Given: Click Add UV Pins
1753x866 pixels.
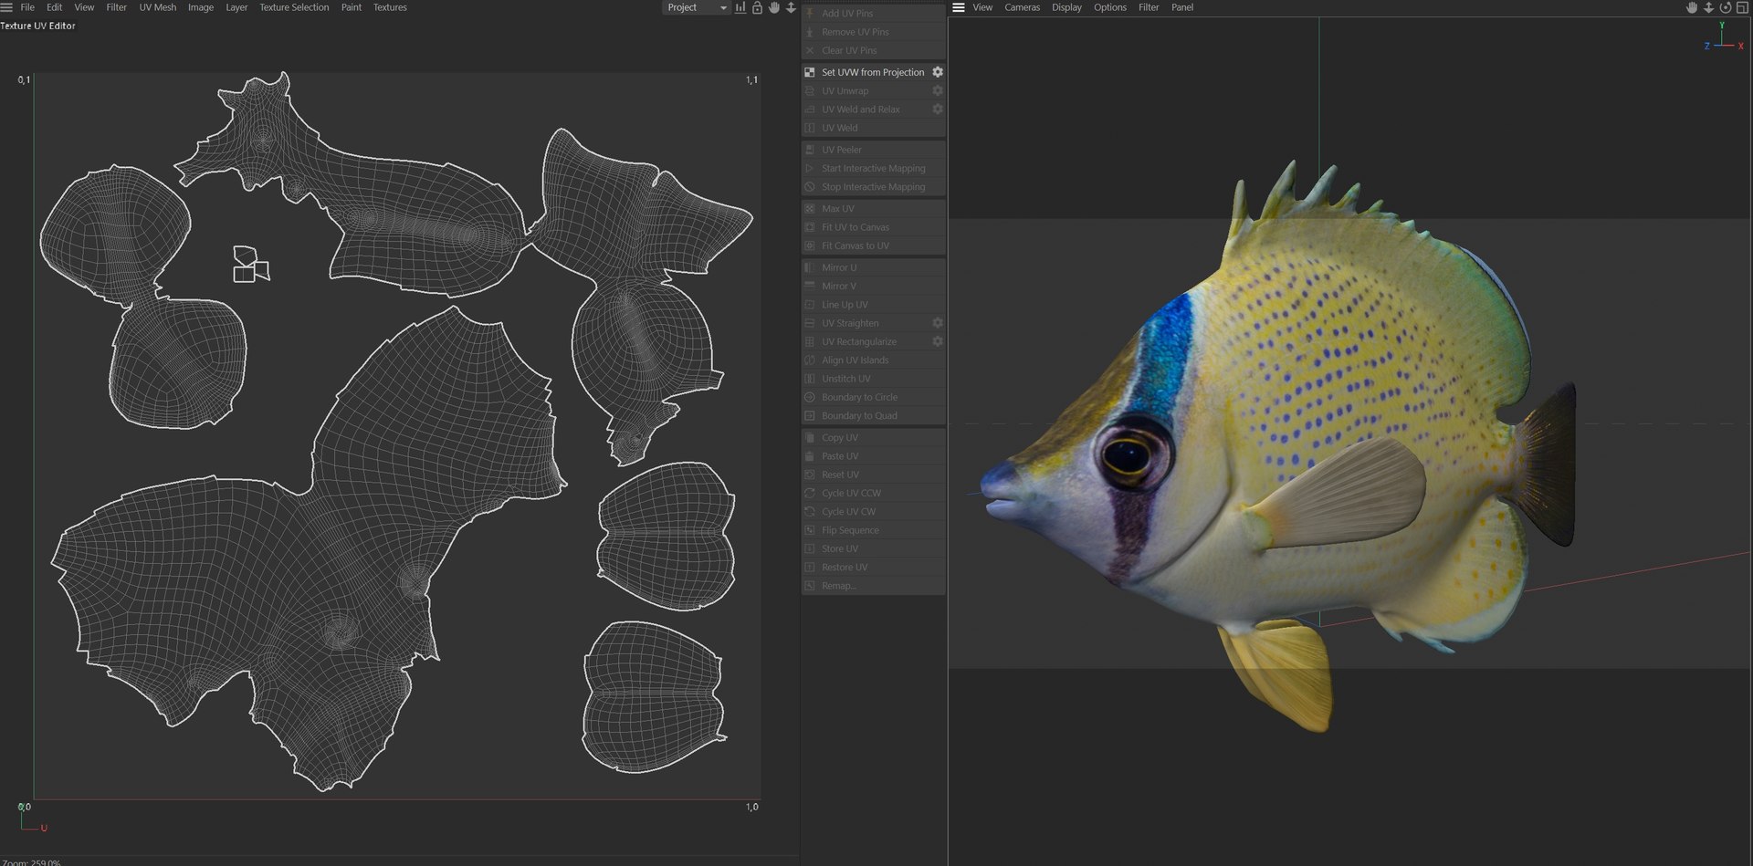Looking at the screenshot, I should click(873, 14).
